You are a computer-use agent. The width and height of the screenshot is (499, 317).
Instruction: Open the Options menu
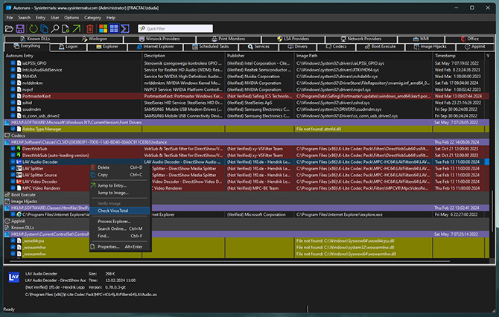click(x=71, y=18)
